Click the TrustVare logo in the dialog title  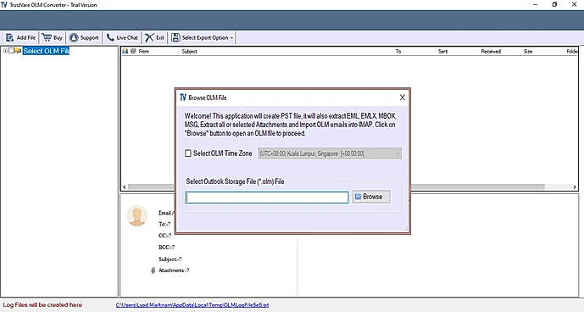183,97
